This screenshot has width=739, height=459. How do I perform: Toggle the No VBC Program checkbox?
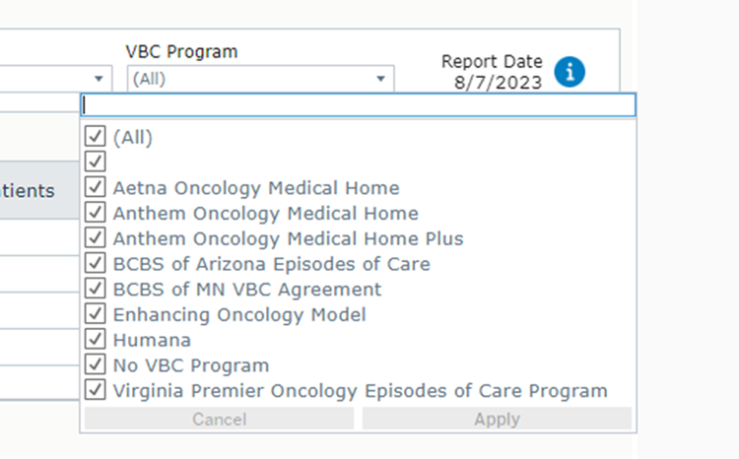(96, 365)
